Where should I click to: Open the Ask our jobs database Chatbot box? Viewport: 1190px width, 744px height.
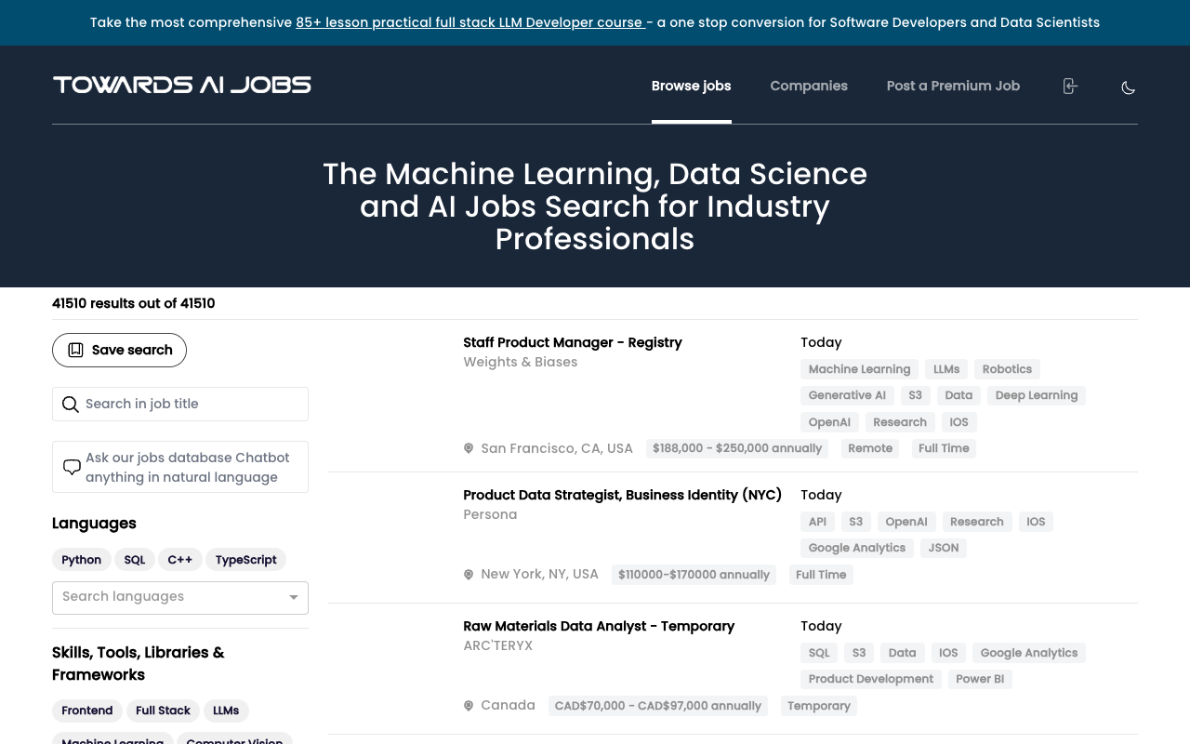(180, 467)
